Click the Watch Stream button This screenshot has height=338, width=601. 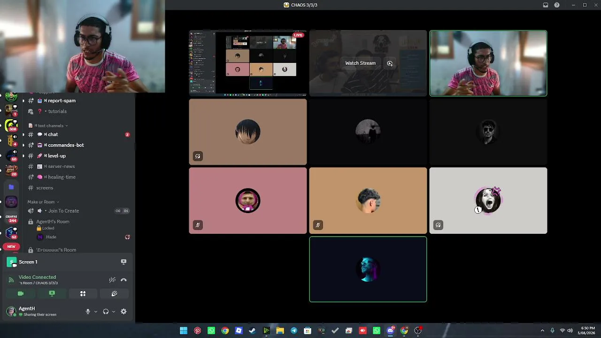coord(360,63)
